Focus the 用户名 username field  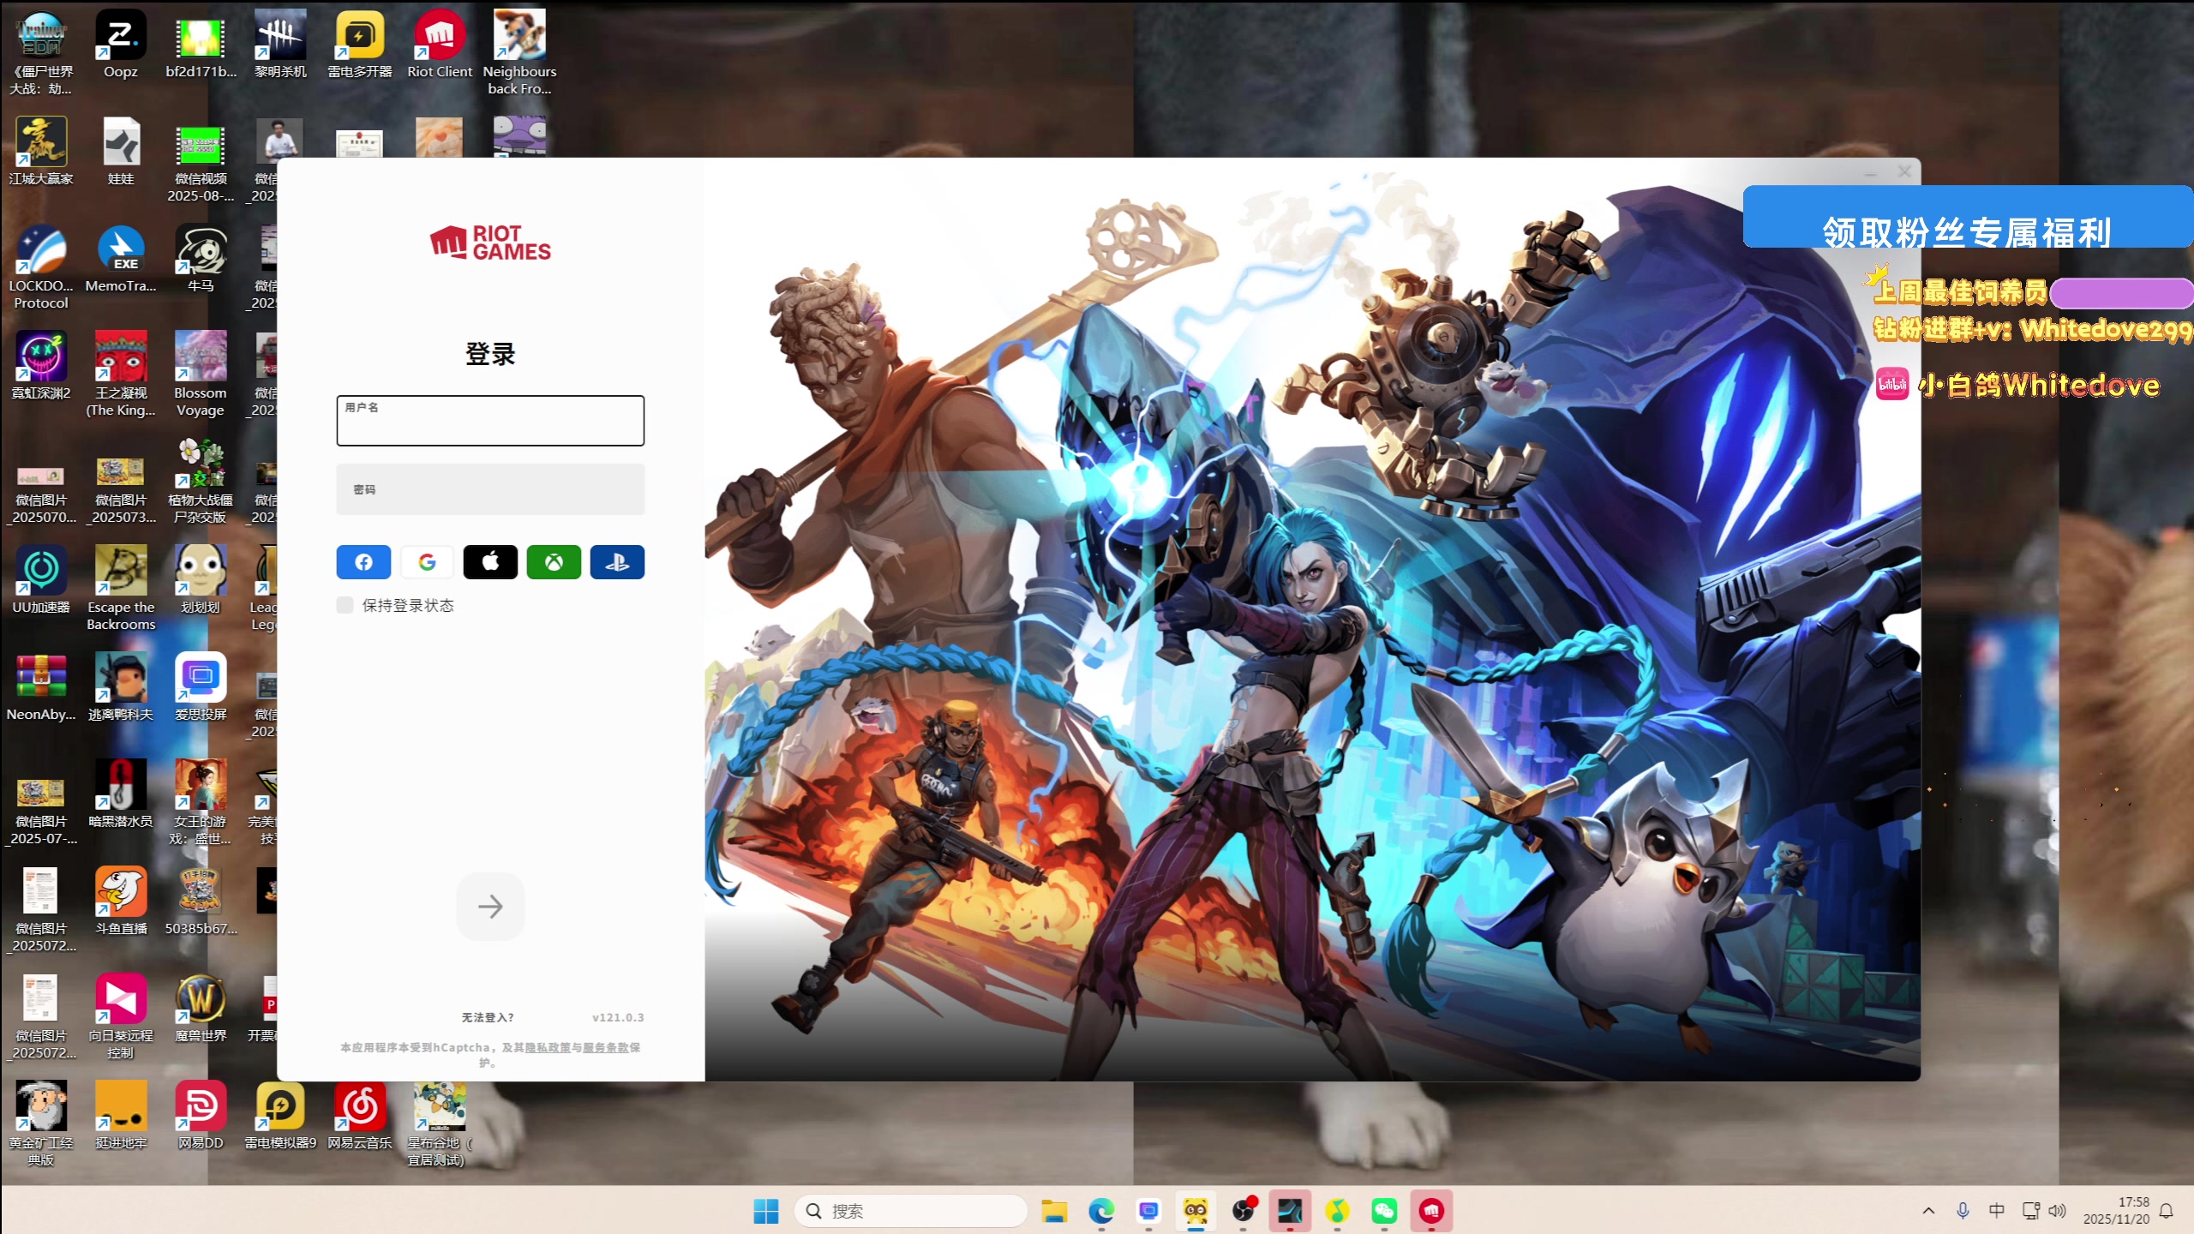[490, 422]
